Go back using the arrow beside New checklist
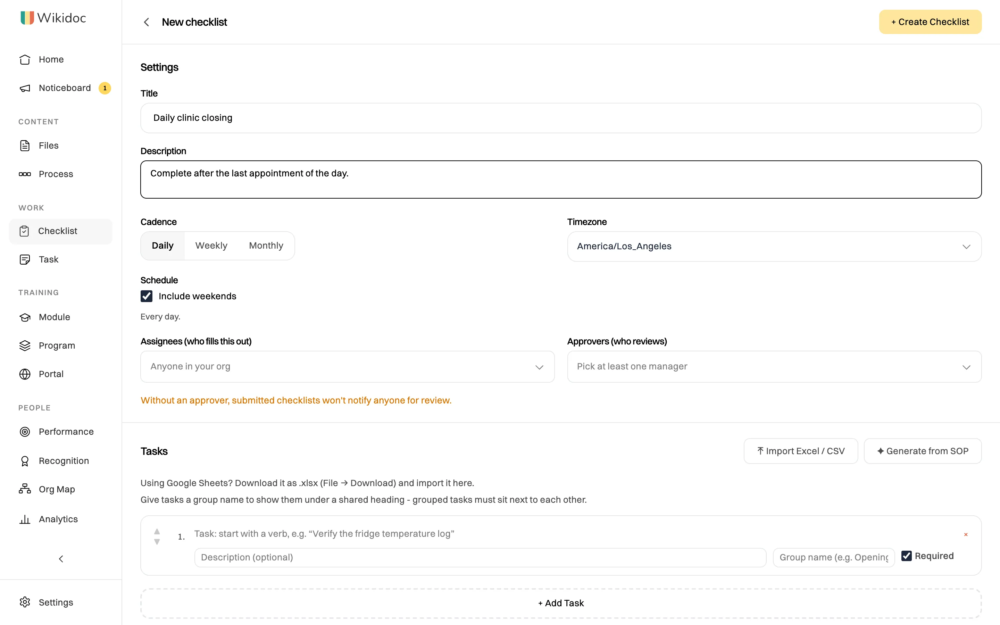 tap(146, 22)
